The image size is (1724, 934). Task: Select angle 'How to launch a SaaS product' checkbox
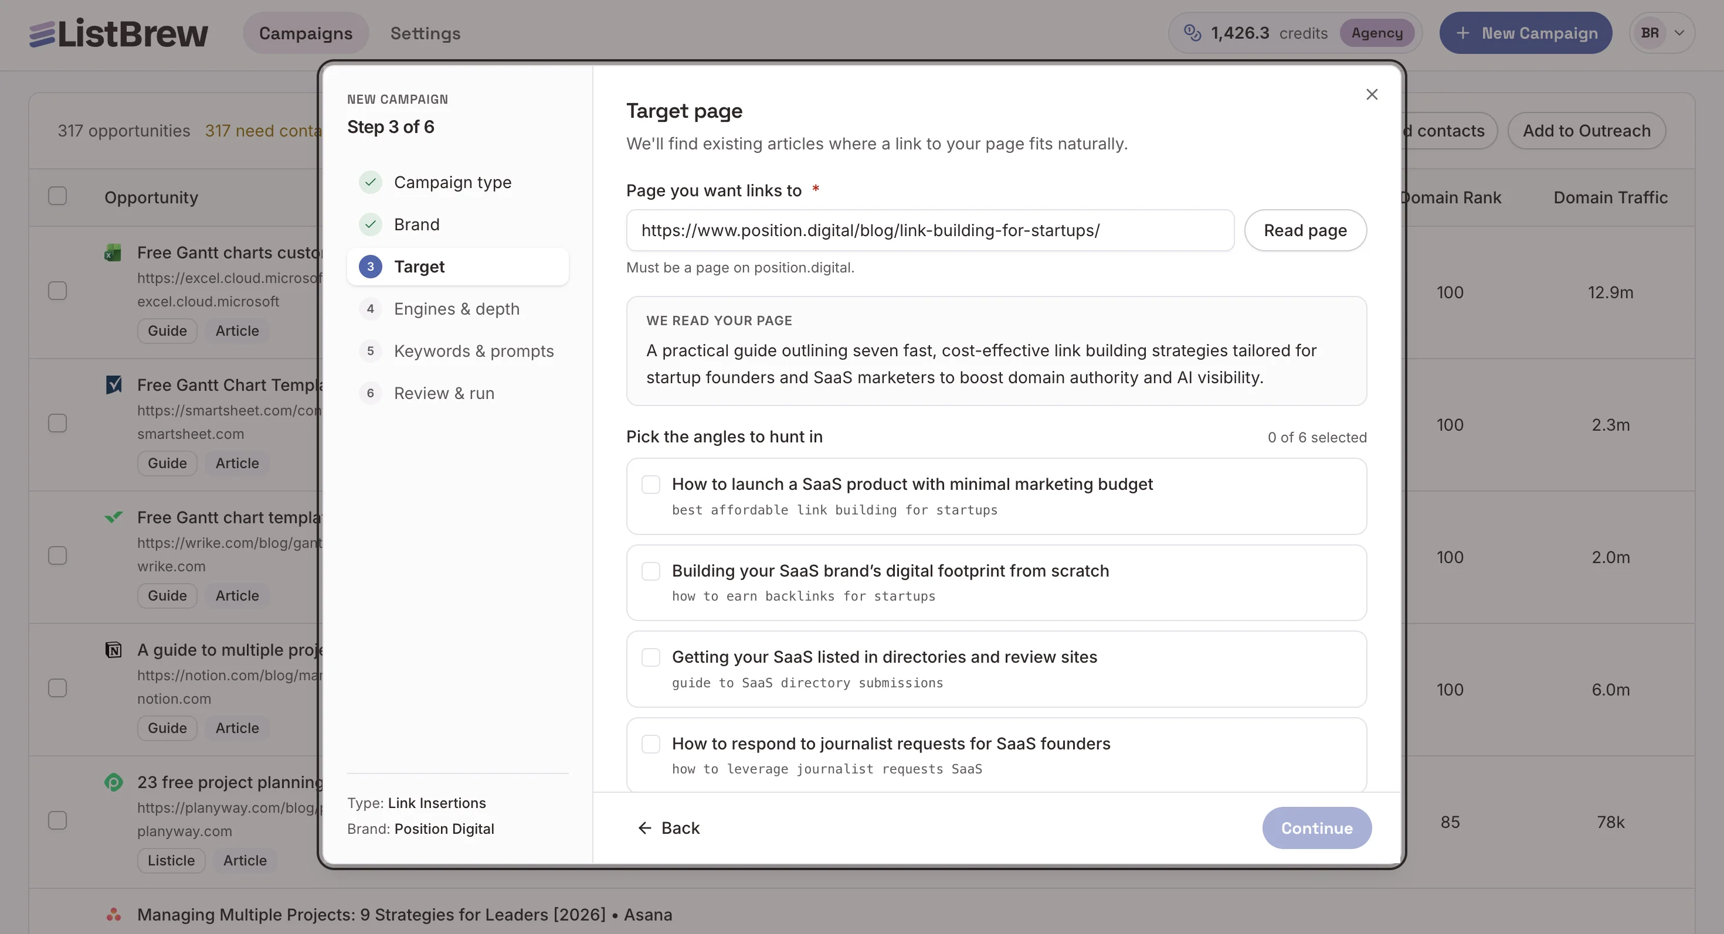click(x=650, y=484)
